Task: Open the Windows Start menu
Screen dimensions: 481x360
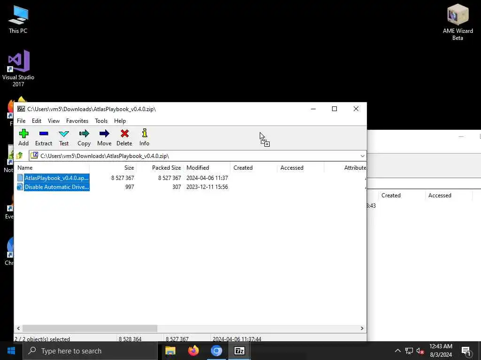Action: (11, 351)
